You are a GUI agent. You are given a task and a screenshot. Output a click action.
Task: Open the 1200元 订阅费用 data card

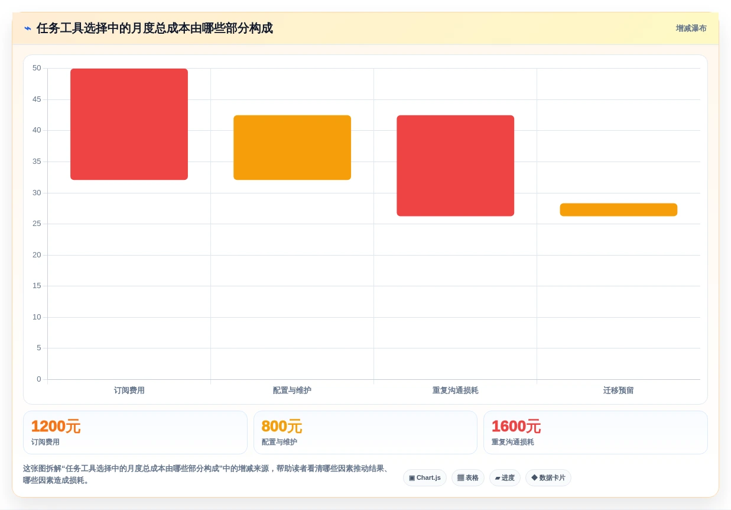pos(135,432)
